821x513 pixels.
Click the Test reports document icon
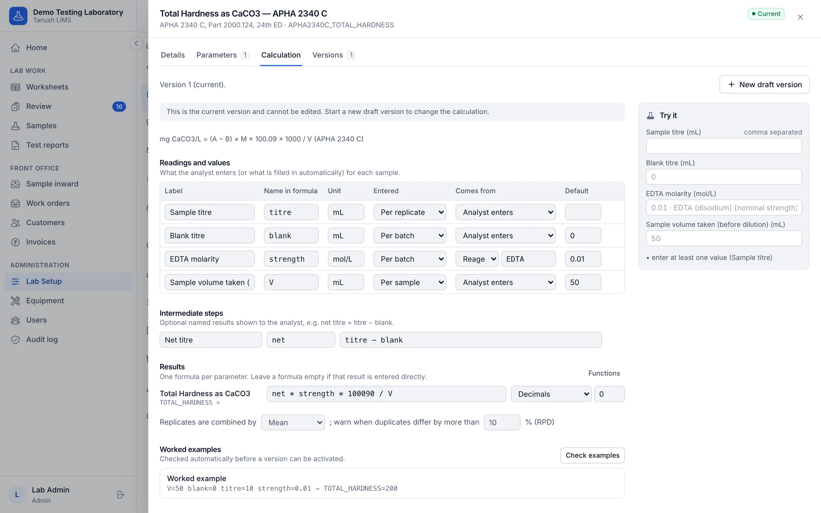(x=15, y=145)
